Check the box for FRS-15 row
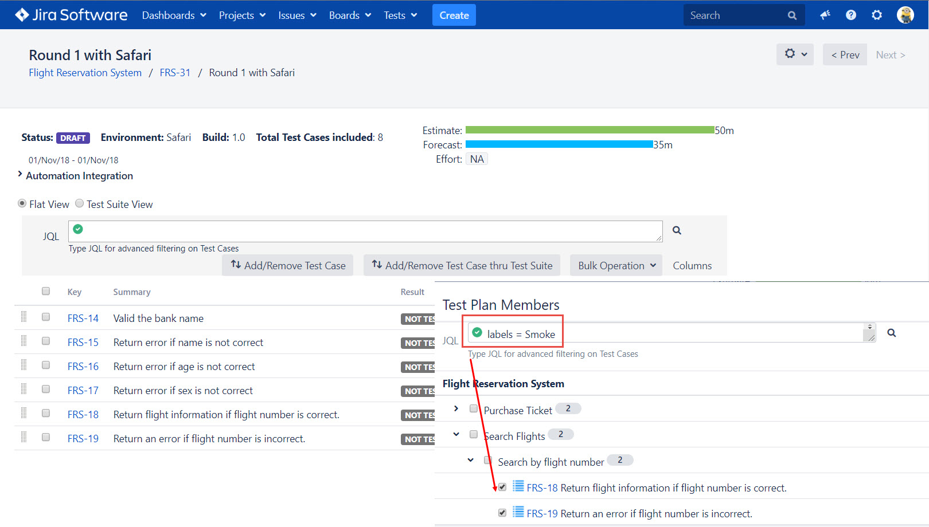Viewport: 929px width, 527px height. pos(46,341)
